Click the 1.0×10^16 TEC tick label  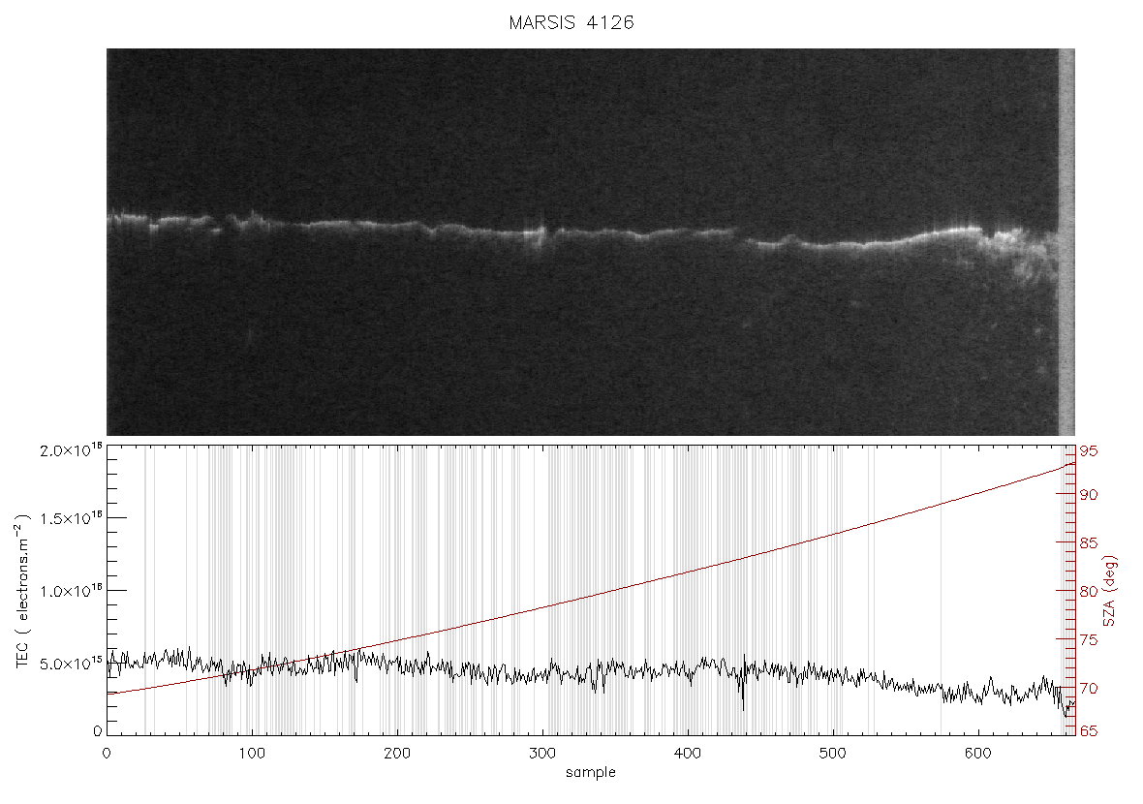point(71,591)
